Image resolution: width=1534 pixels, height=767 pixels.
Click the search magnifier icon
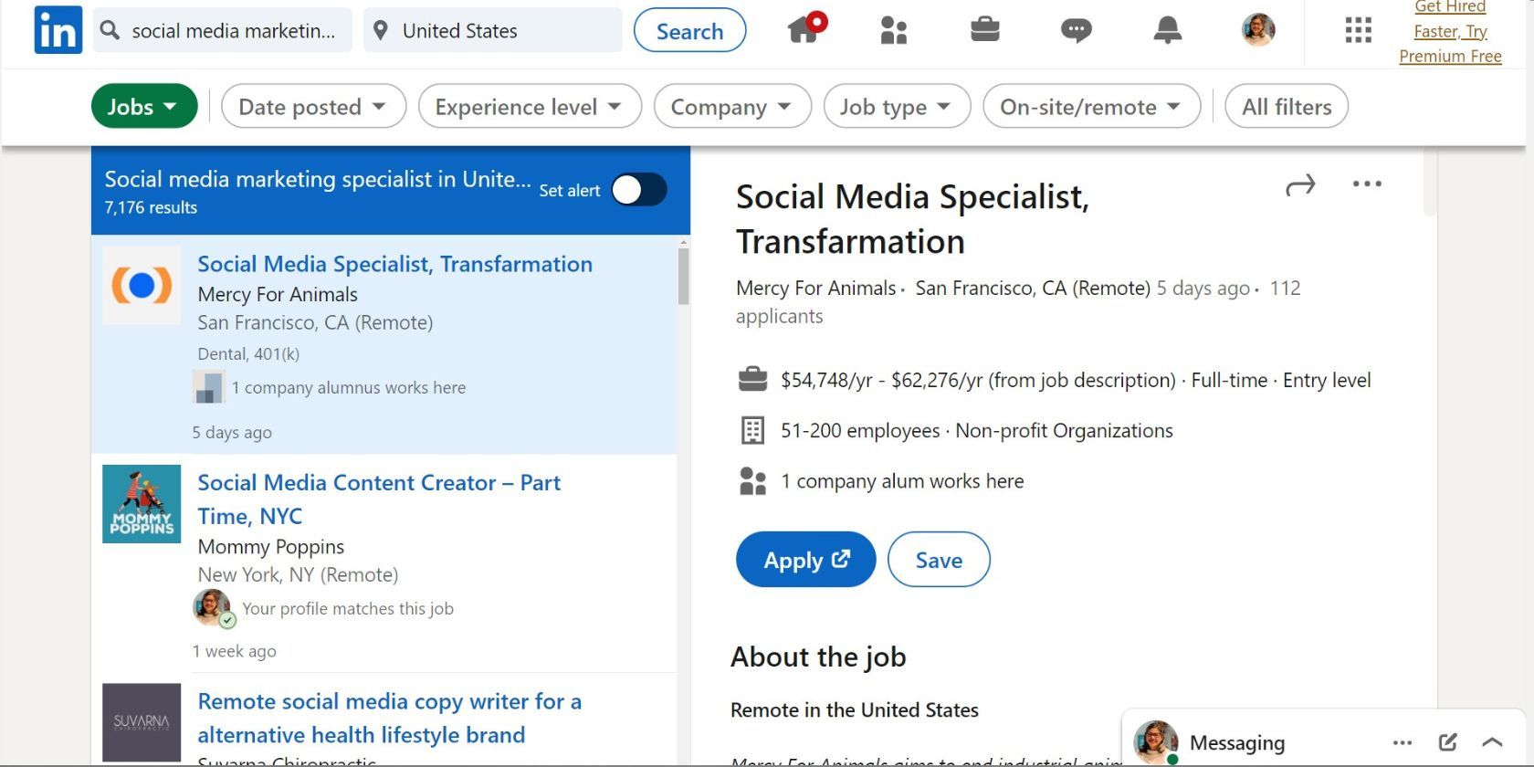pyautogui.click(x=110, y=30)
